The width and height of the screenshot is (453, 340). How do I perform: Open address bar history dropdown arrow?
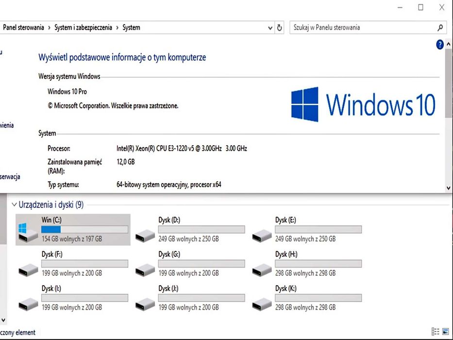[270, 28]
